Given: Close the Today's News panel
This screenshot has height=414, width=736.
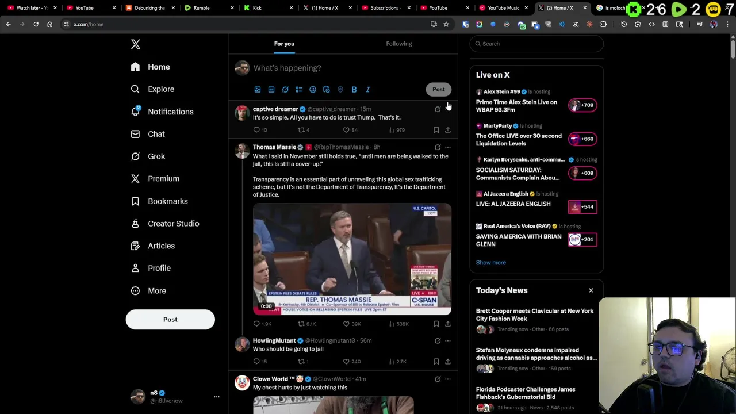Looking at the screenshot, I should (x=591, y=290).
